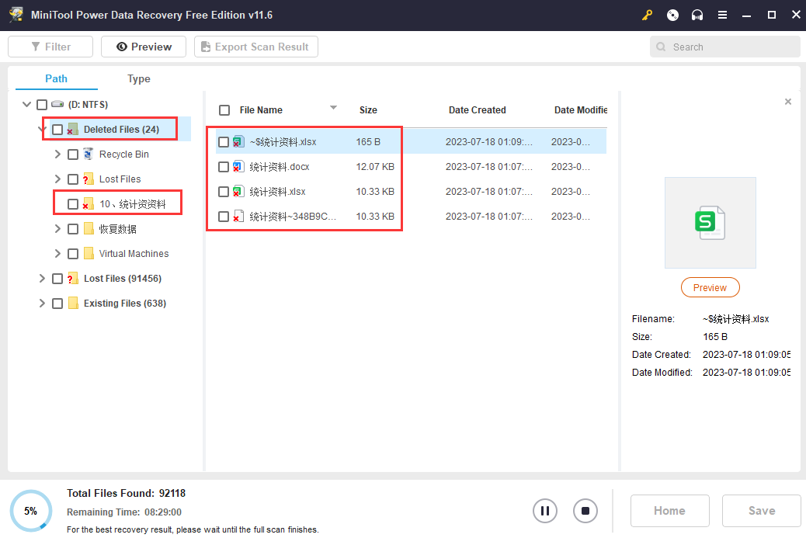Viewport: 806px width, 538px height.
Task: Check the Lost Files (91456) checkbox
Action: pyautogui.click(x=57, y=279)
